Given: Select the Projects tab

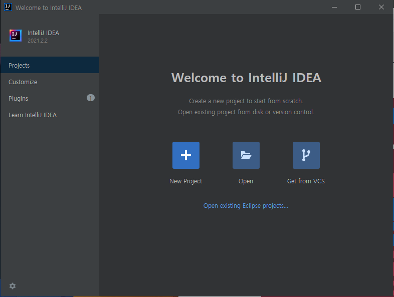Looking at the screenshot, I should (50, 65).
